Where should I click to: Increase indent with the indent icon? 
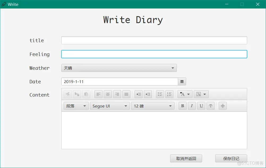[148, 94]
